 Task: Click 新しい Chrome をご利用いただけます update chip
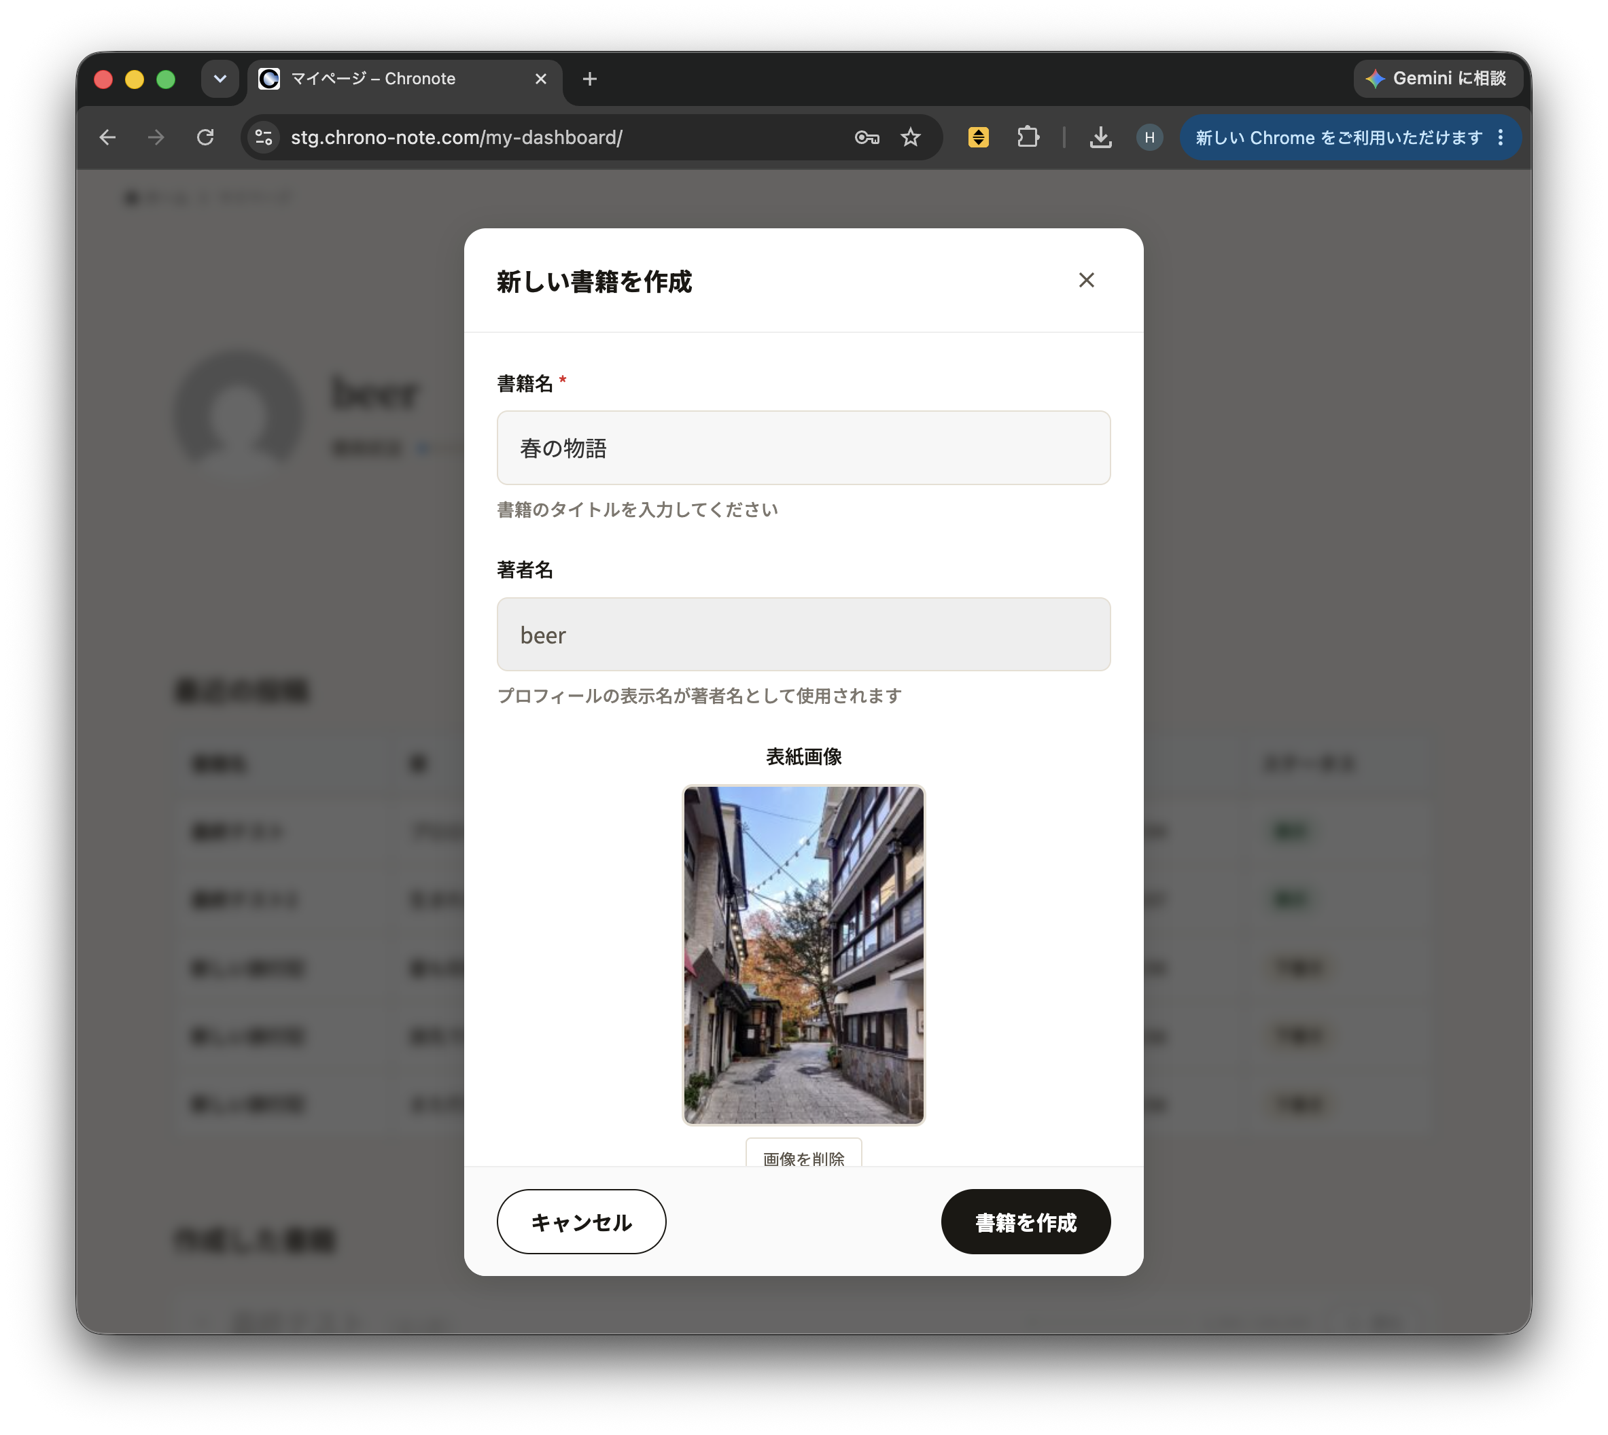(x=1338, y=137)
